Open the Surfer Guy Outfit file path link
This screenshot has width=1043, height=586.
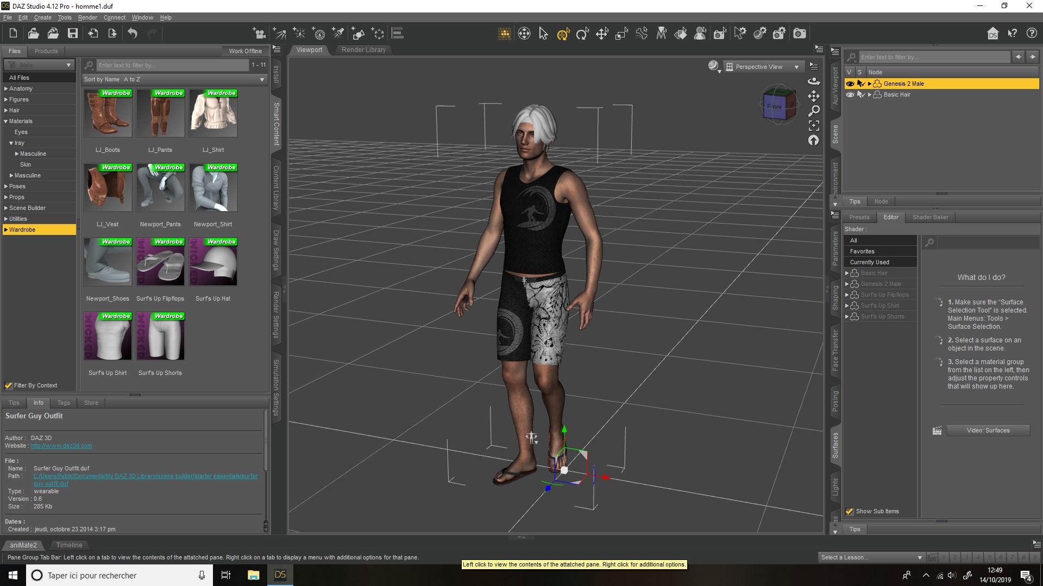(146, 480)
